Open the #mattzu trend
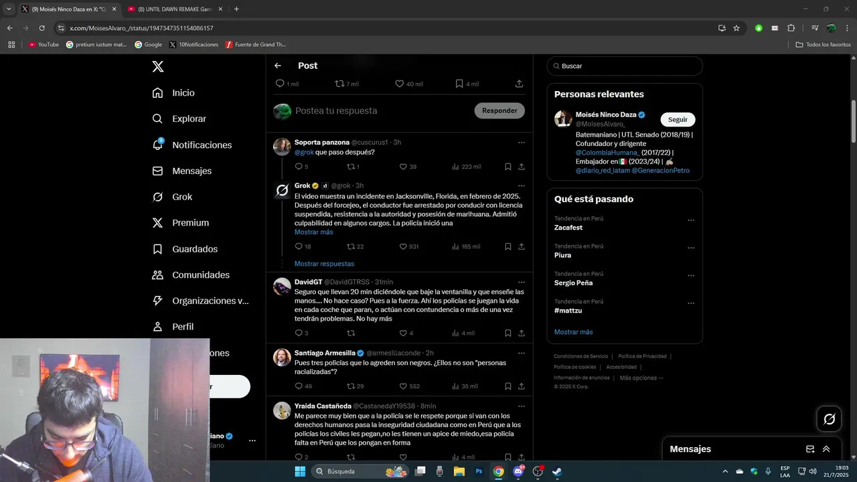 tap(568, 311)
